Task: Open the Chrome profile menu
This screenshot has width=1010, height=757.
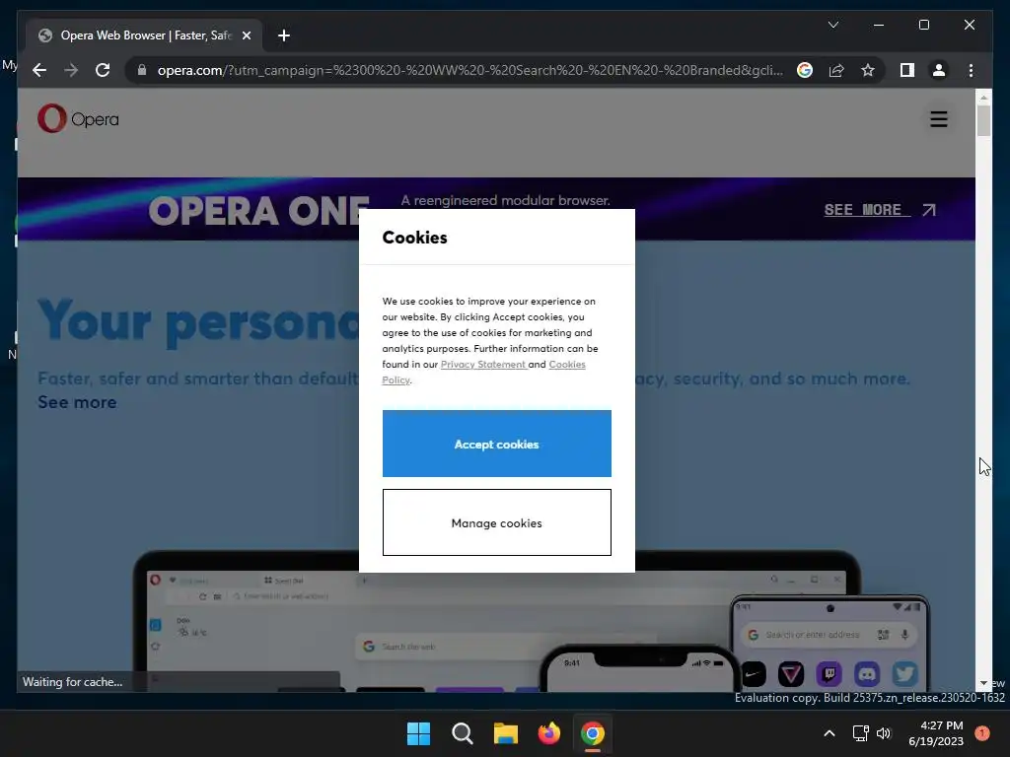Action: coord(939,70)
